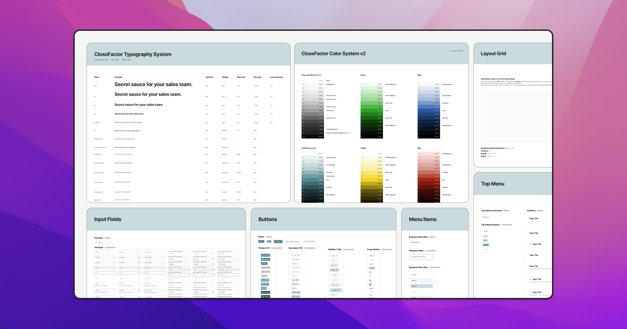
Task: Select Disabled row in Dropdown Menu Row components
Action: pyautogui.click(x=422, y=292)
